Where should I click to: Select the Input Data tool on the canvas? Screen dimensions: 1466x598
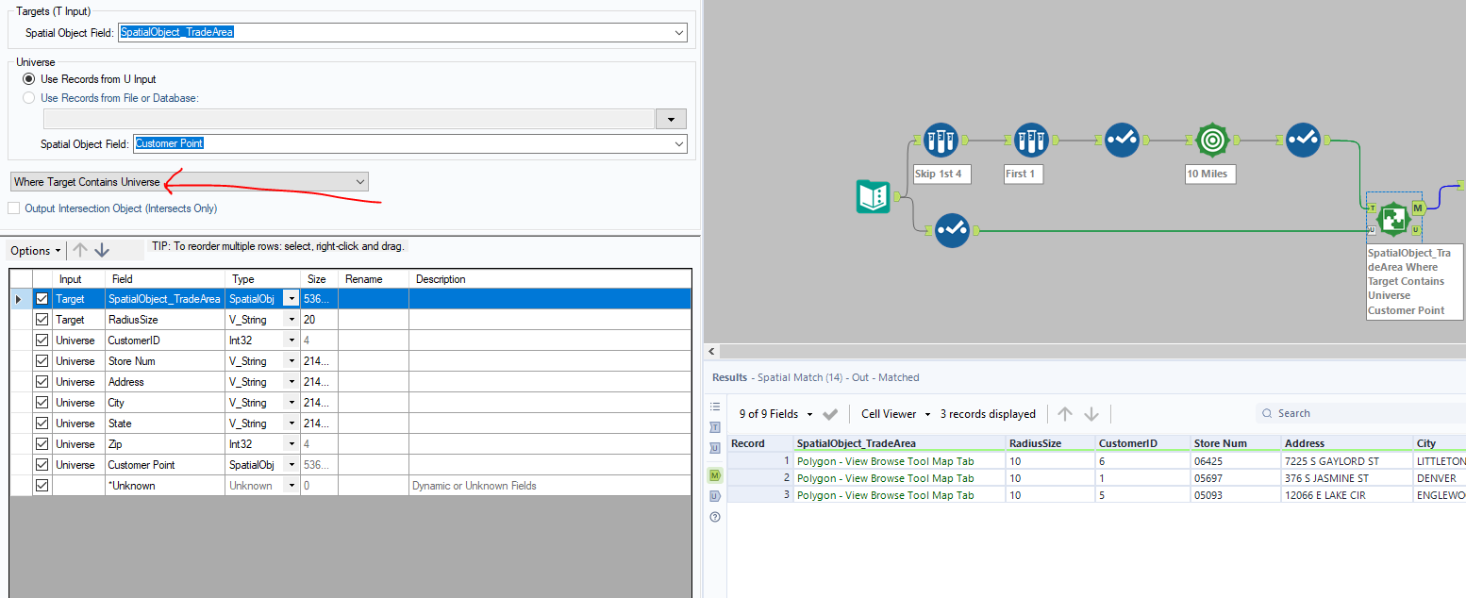(873, 198)
